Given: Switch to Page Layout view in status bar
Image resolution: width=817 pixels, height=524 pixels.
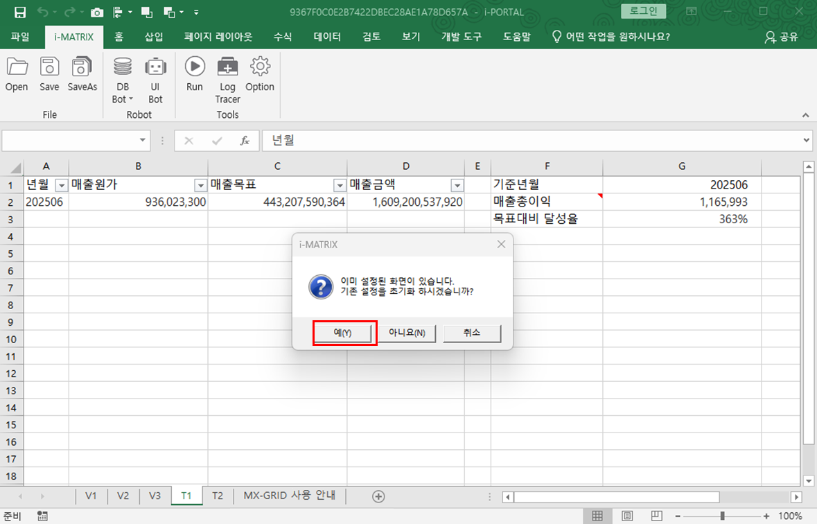Looking at the screenshot, I should [x=626, y=516].
